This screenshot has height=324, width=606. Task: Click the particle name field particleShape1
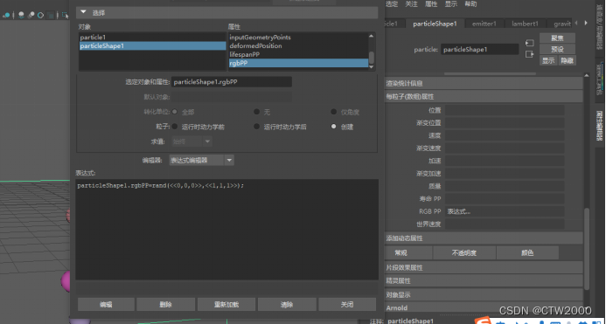click(x=479, y=50)
